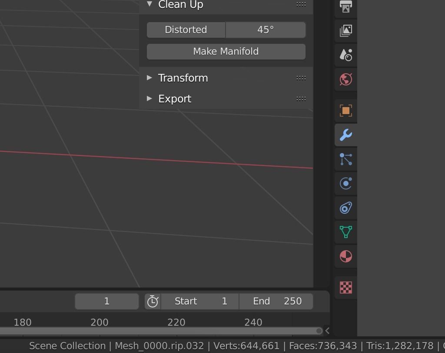Open the Particle Properties tab

pyautogui.click(x=345, y=160)
